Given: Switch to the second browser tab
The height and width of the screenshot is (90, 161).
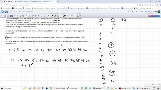Looking at the screenshot, I should 35,2.
